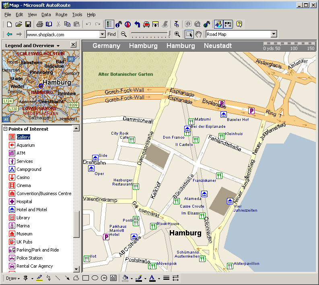This screenshot has height=285, width=319.
Task: Click the yellow pushpin import icon
Action: (155, 25)
